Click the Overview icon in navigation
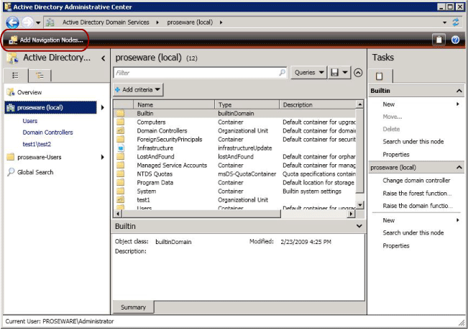 (x=11, y=92)
